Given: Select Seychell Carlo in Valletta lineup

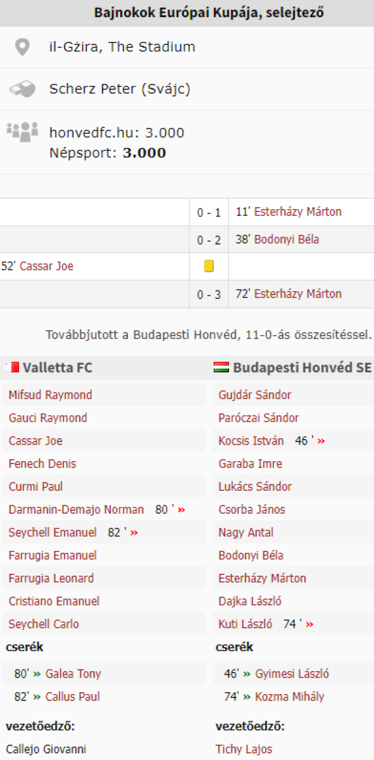Looking at the screenshot, I should 44,624.
